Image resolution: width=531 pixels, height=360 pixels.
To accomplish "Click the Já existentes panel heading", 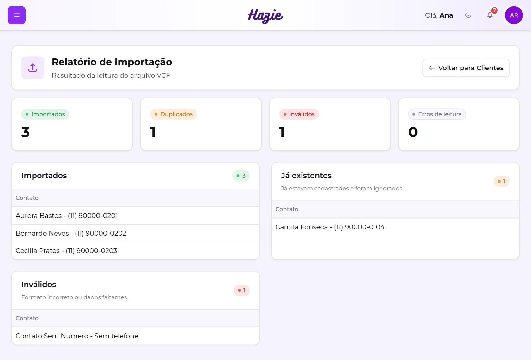I will click(x=306, y=176).
